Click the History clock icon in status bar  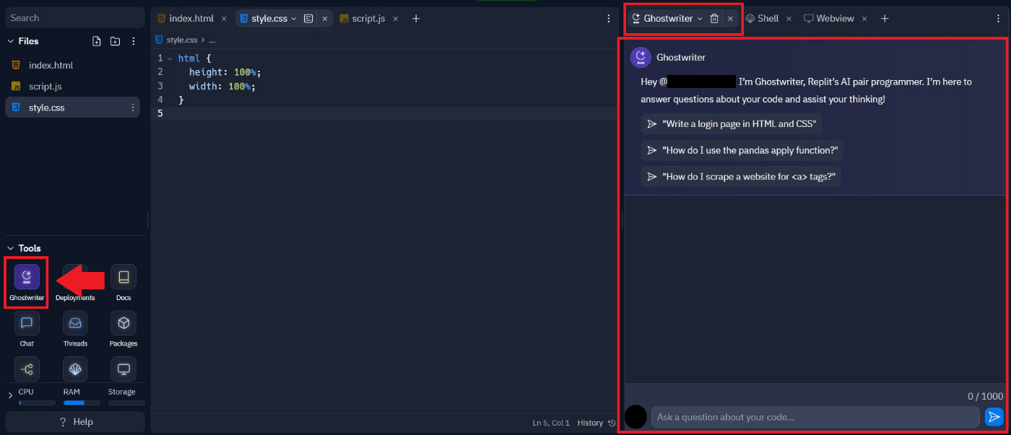tap(612, 423)
